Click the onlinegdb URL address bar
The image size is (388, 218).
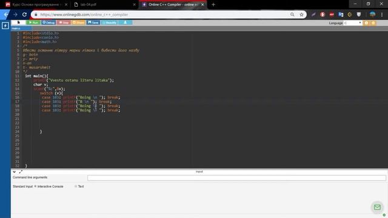pos(163,15)
